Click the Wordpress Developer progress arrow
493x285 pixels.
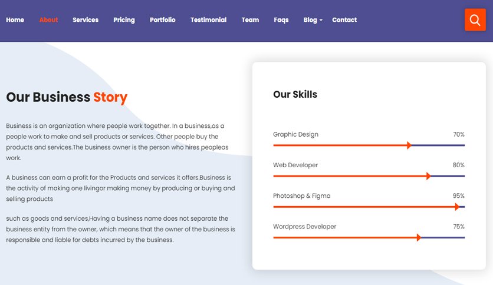[x=419, y=237]
